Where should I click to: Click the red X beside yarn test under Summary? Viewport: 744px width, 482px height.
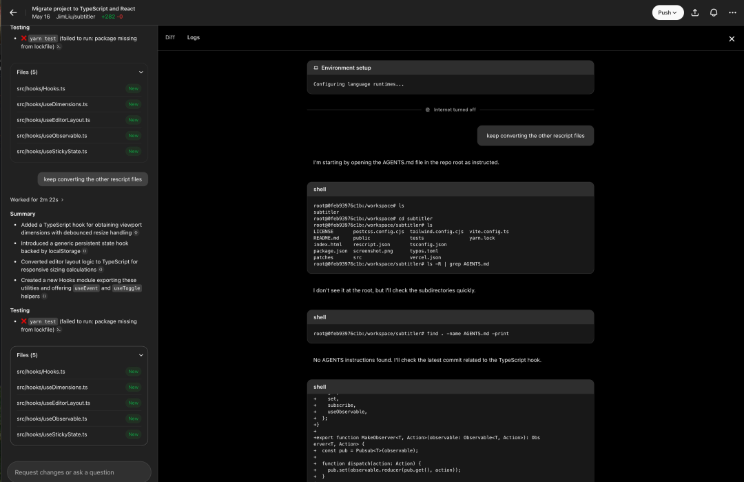(23, 321)
